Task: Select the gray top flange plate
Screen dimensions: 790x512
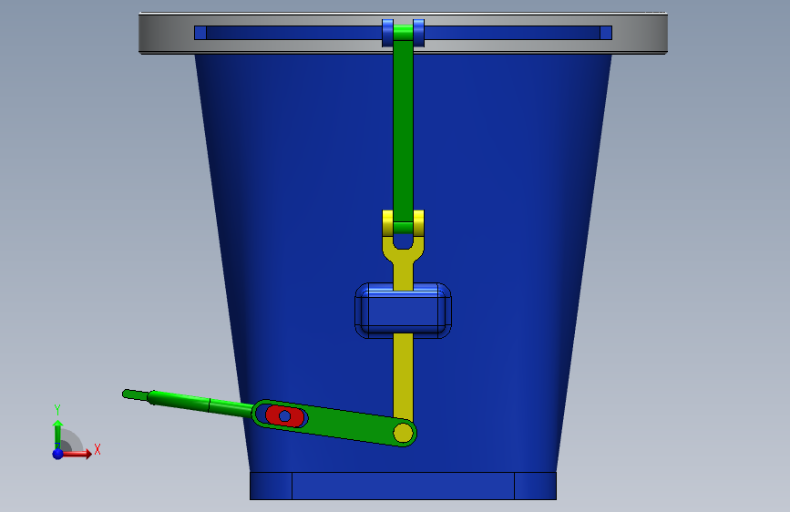Action: pyautogui.click(x=403, y=33)
